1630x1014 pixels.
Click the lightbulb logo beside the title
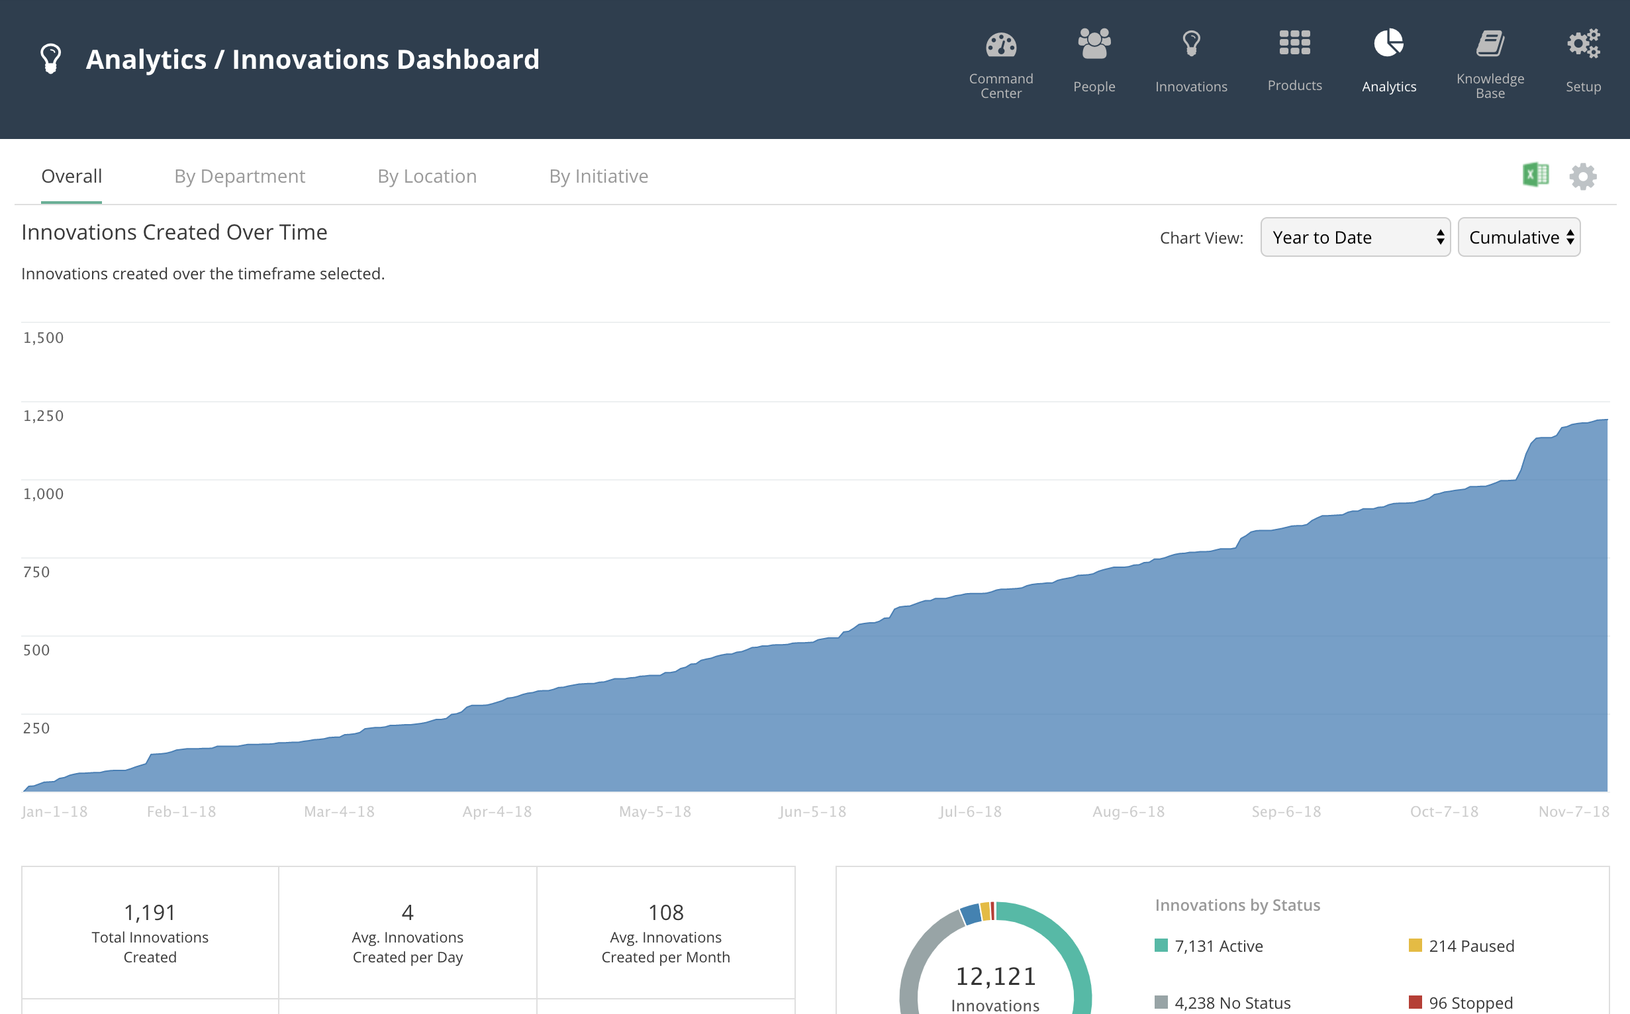click(51, 59)
